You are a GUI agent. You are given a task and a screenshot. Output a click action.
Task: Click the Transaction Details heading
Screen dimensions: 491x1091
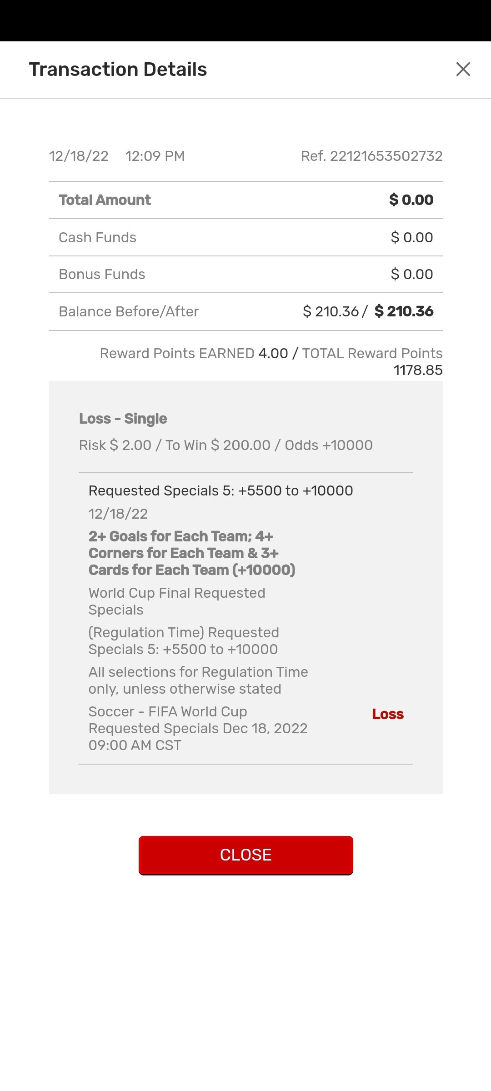point(118,70)
